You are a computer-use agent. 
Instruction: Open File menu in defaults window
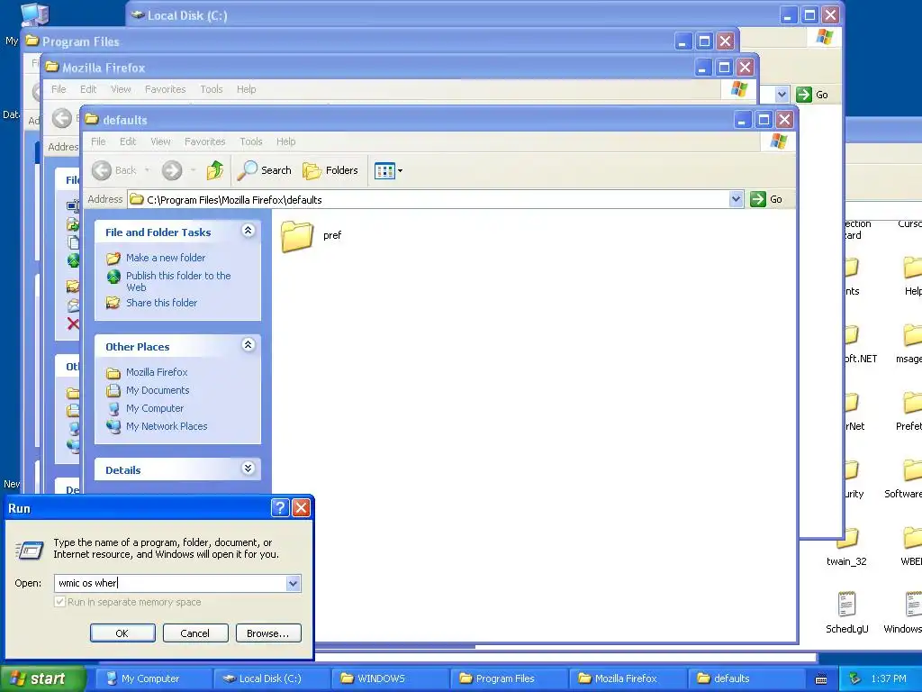[x=98, y=141]
